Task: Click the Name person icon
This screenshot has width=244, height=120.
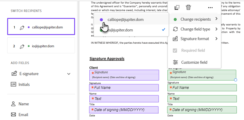Action: coord(13,104)
